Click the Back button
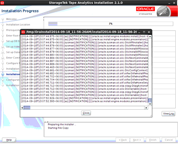The image size is (178, 144). (123, 140)
